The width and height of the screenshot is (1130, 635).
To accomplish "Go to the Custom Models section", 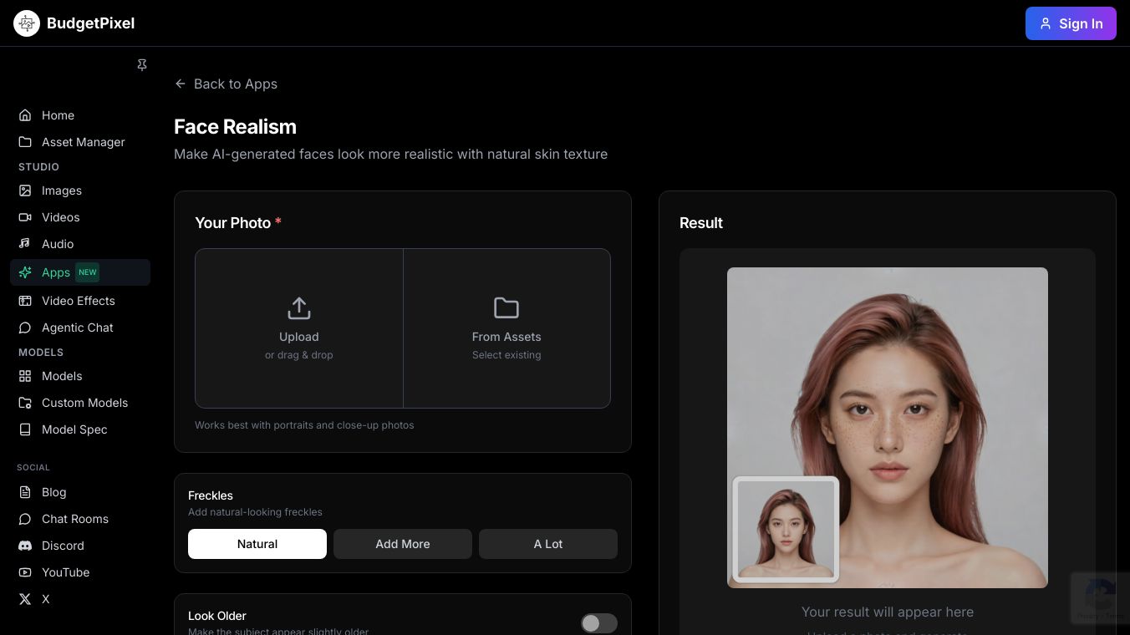I will (x=84, y=403).
